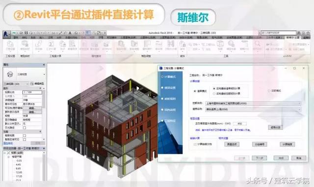The width and height of the screenshot is (314, 187).
Task: Click the 编辑 button for 可见性/图形替换
Action: [32, 108]
